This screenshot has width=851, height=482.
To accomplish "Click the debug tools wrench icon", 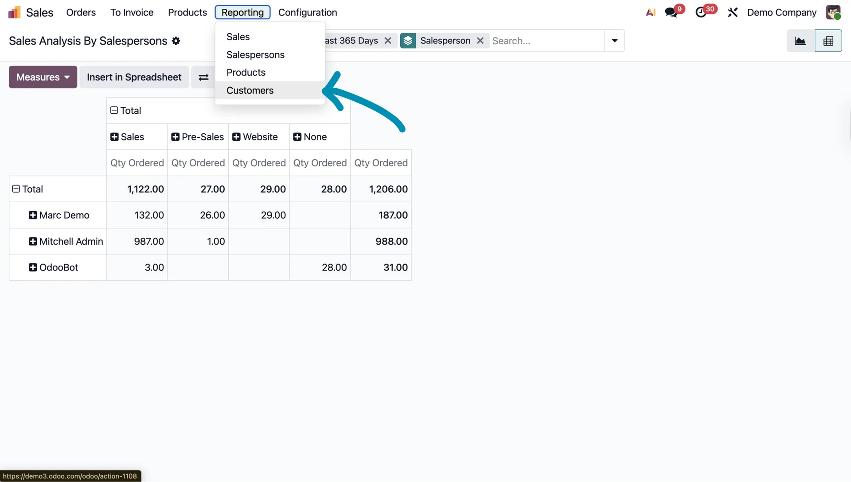I will [x=733, y=12].
